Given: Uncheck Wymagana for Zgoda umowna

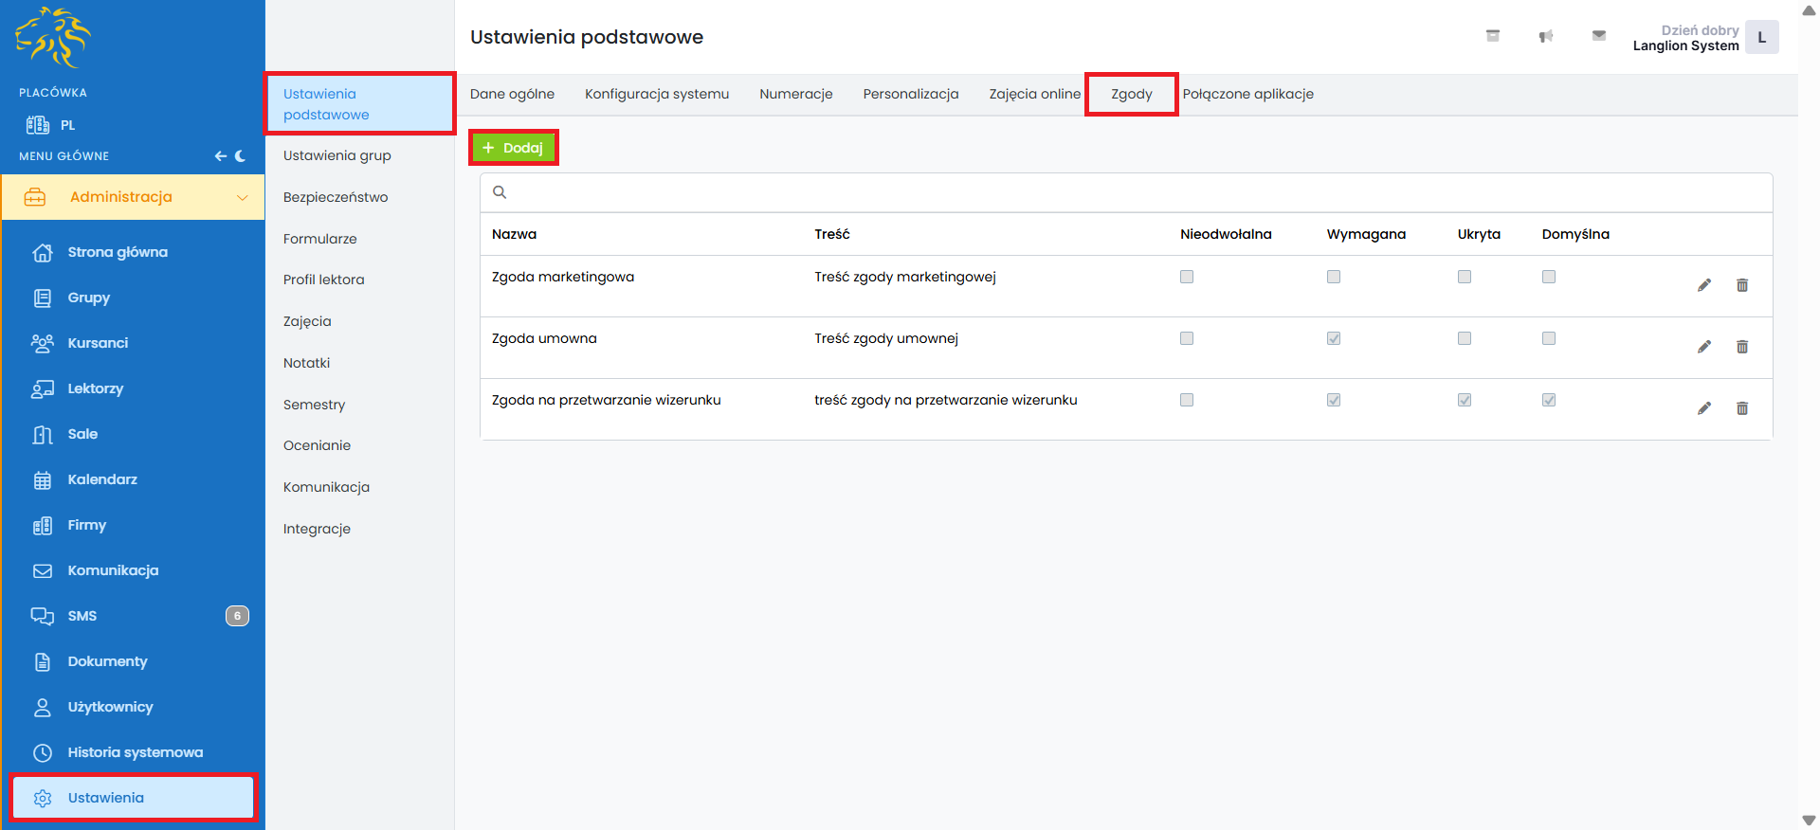Looking at the screenshot, I should (1333, 338).
